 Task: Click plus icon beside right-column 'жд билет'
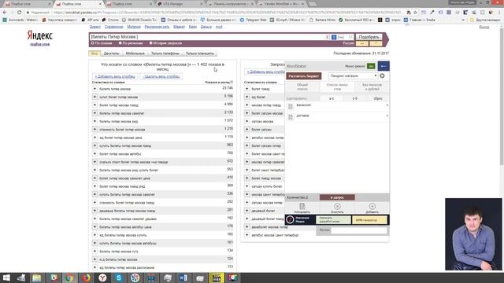(246, 97)
